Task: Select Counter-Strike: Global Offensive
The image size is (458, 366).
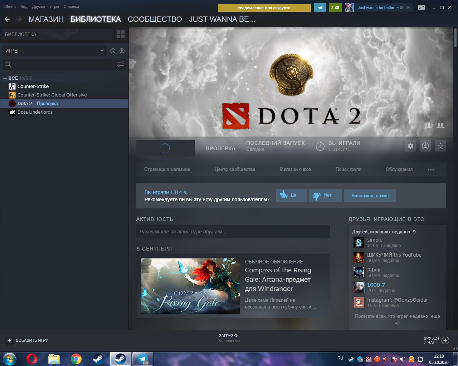Action: [x=64, y=95]
